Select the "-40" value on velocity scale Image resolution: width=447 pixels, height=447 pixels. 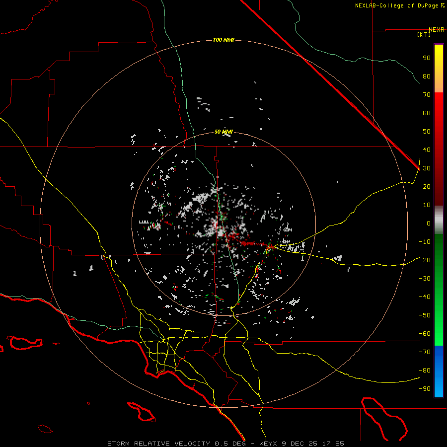425,297
